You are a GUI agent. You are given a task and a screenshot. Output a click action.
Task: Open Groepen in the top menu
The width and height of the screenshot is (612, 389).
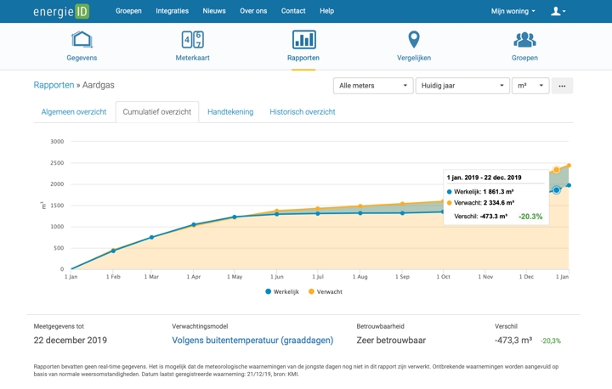point(128,11)
